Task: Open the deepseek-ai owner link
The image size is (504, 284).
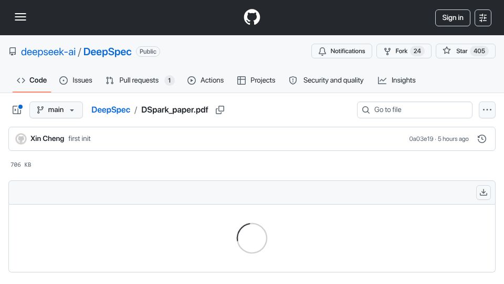Action: [x=48, y=52]
